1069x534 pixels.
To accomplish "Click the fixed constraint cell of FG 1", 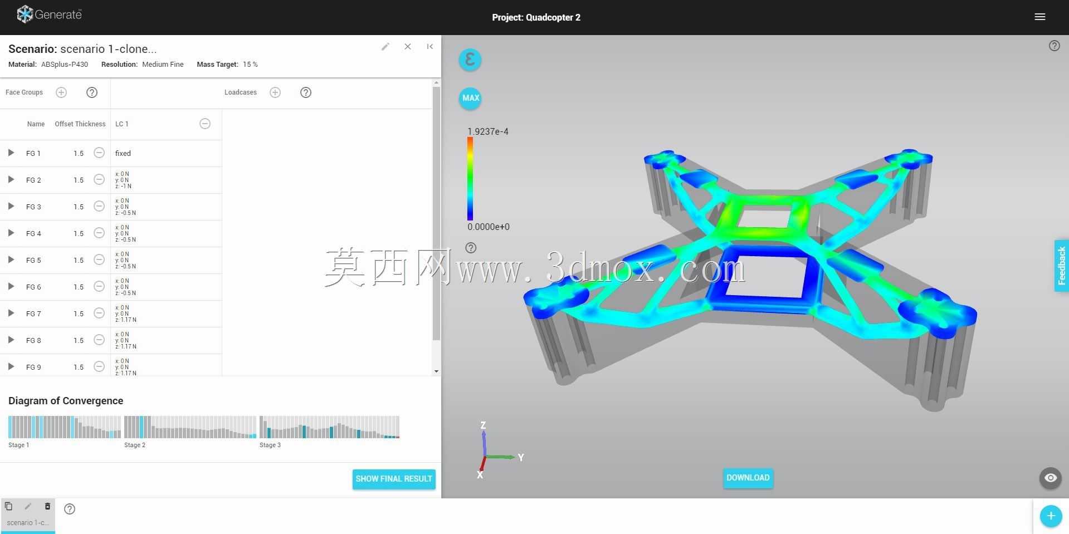I will [166, 153].
